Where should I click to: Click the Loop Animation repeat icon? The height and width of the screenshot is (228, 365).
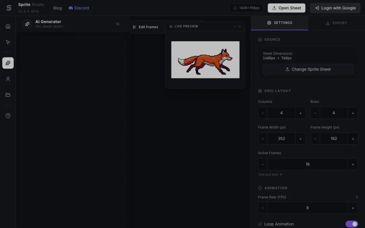tap(260, 224)
